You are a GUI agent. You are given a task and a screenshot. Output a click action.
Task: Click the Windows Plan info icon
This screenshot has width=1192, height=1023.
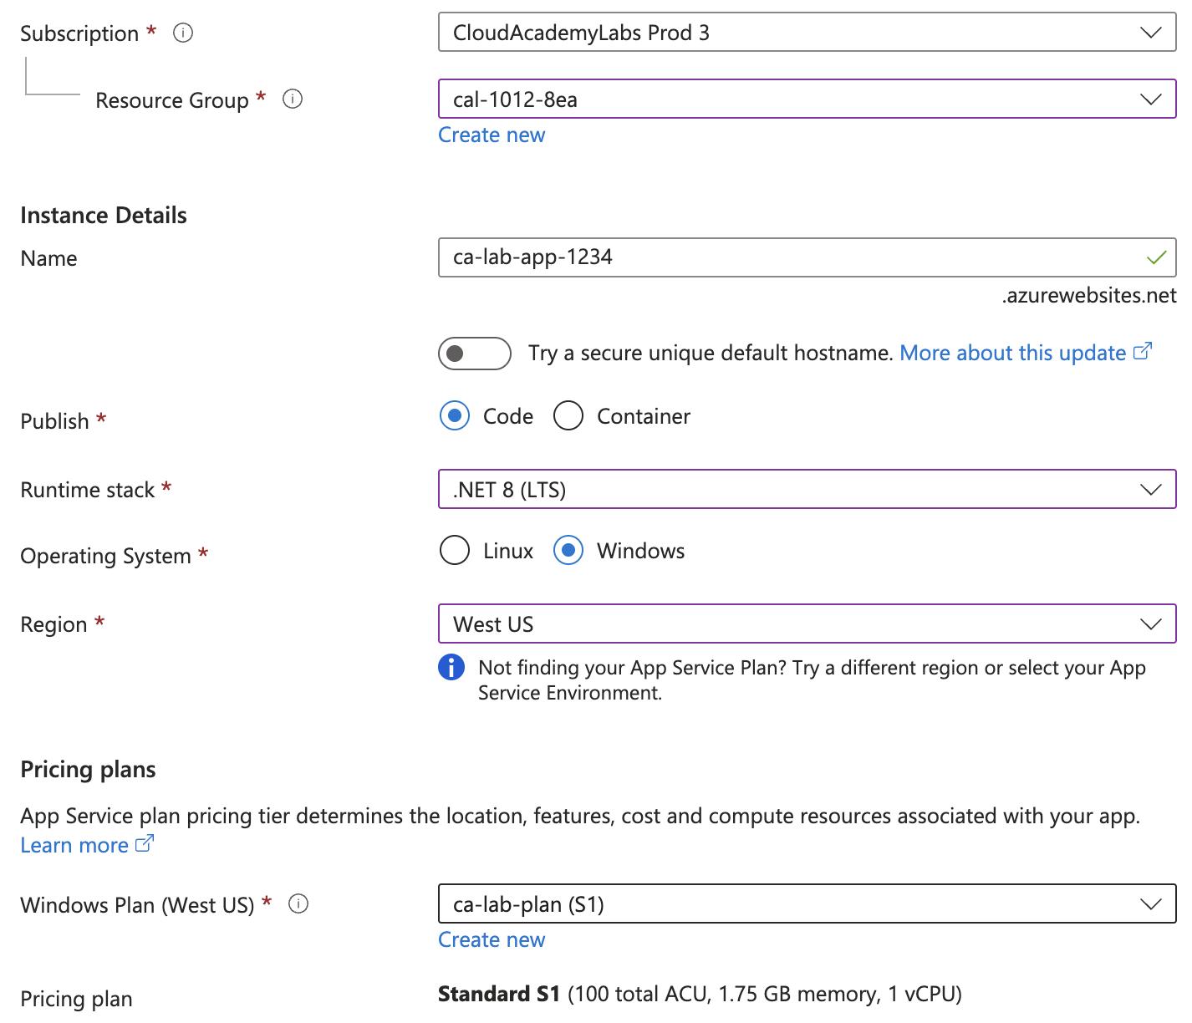(x=298, y=904)
